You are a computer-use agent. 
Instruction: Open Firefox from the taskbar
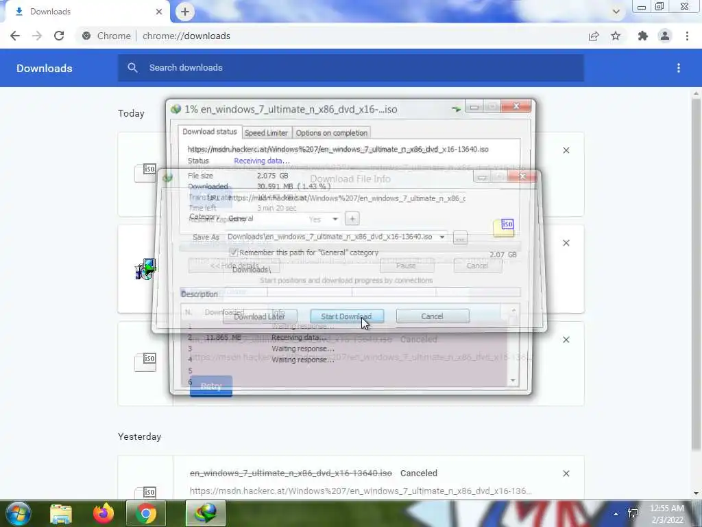[x=104, y=513]
